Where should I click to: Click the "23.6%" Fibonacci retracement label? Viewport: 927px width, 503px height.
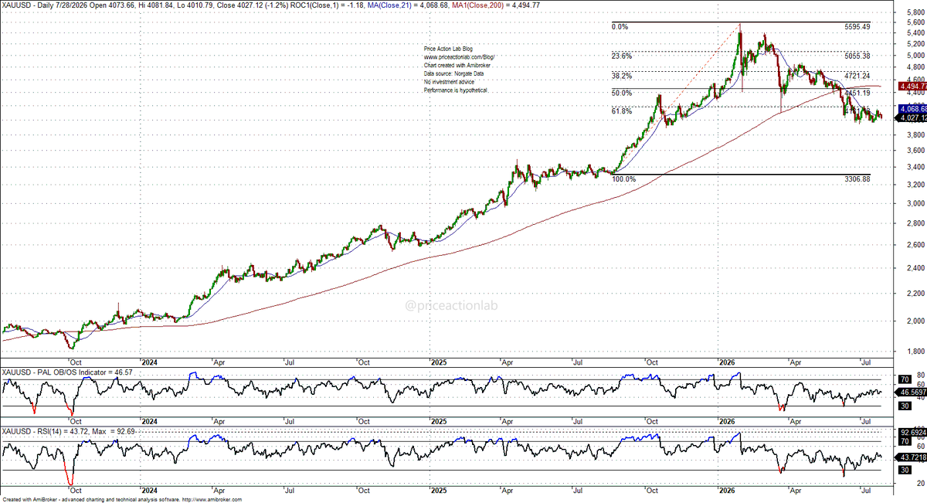tap(622, 56)
